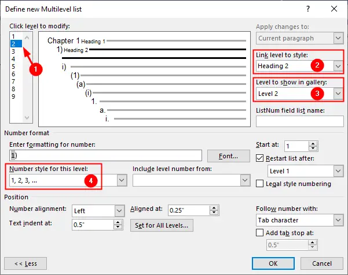
Task: Select level 9 in level list
Action: (x=13, y=96)
